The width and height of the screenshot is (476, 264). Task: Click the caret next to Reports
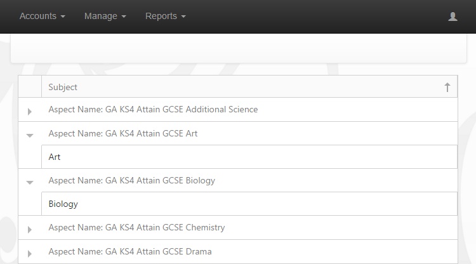(x=183, y=16)
